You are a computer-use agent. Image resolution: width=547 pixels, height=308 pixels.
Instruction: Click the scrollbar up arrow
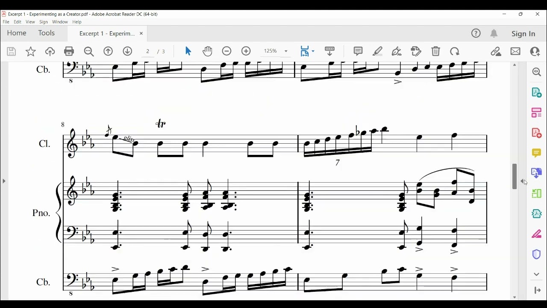pyautogui.click(x=515, y=65)
